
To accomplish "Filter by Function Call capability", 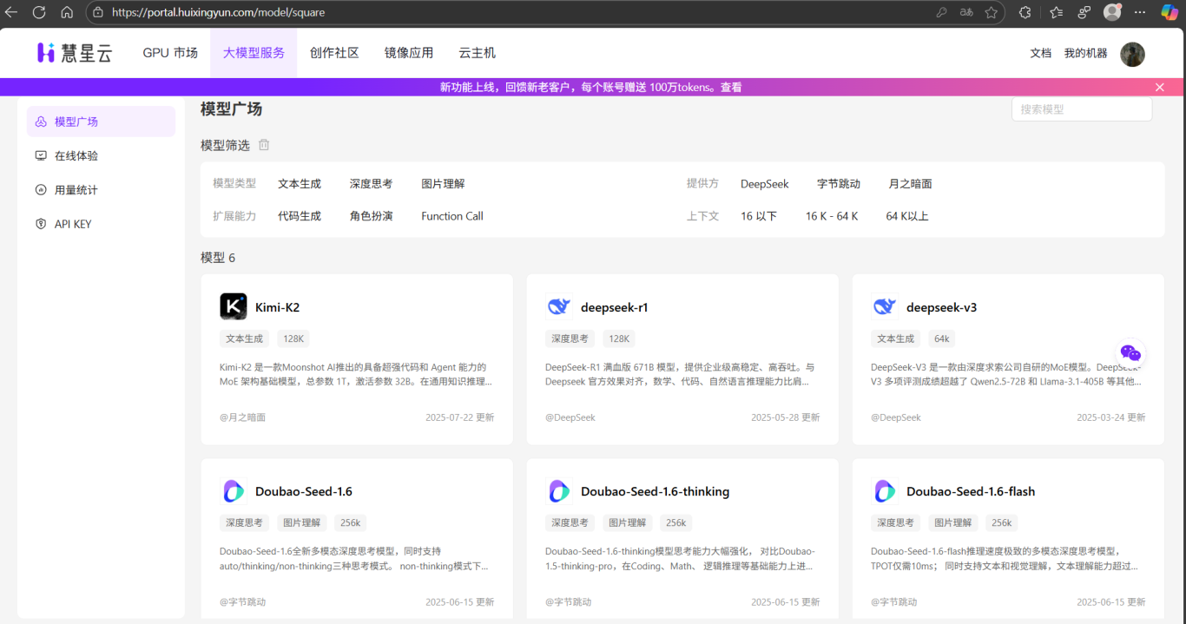I will (452, 216).
